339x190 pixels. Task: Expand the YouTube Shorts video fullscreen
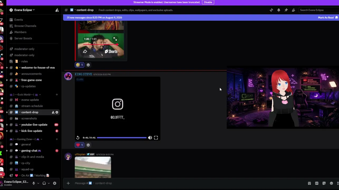point(115,39)
